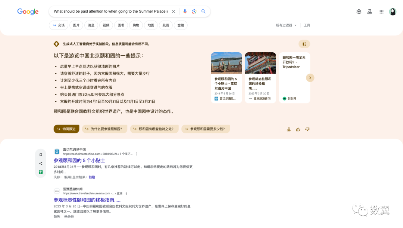Click the bookmark save icon beside results

(41, 155)
